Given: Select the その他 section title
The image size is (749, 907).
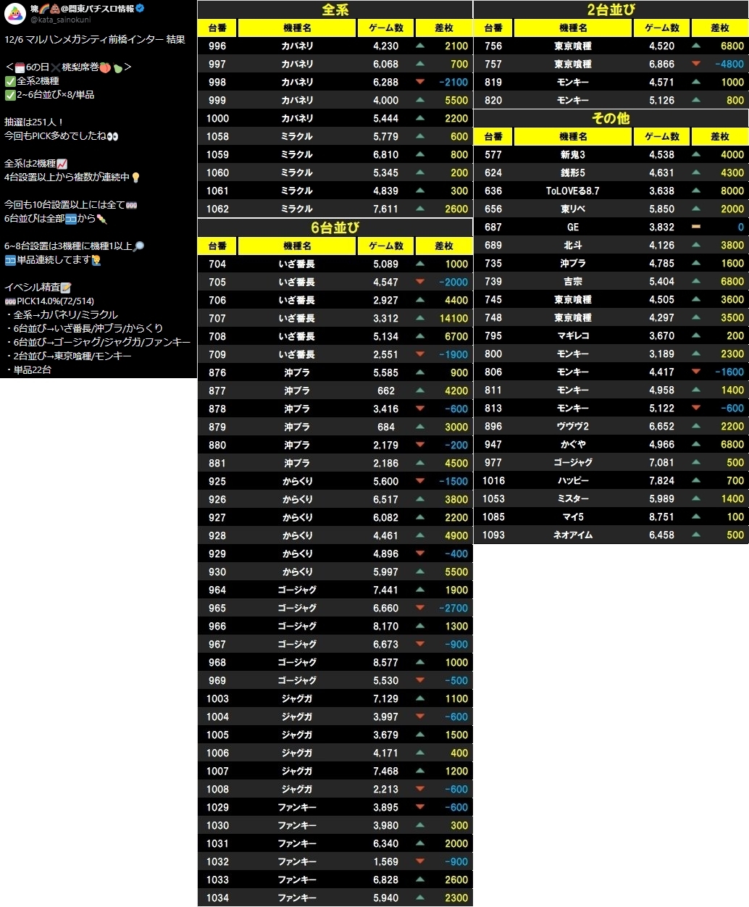Looking at the screenshot, I should (x=611, y=118).
